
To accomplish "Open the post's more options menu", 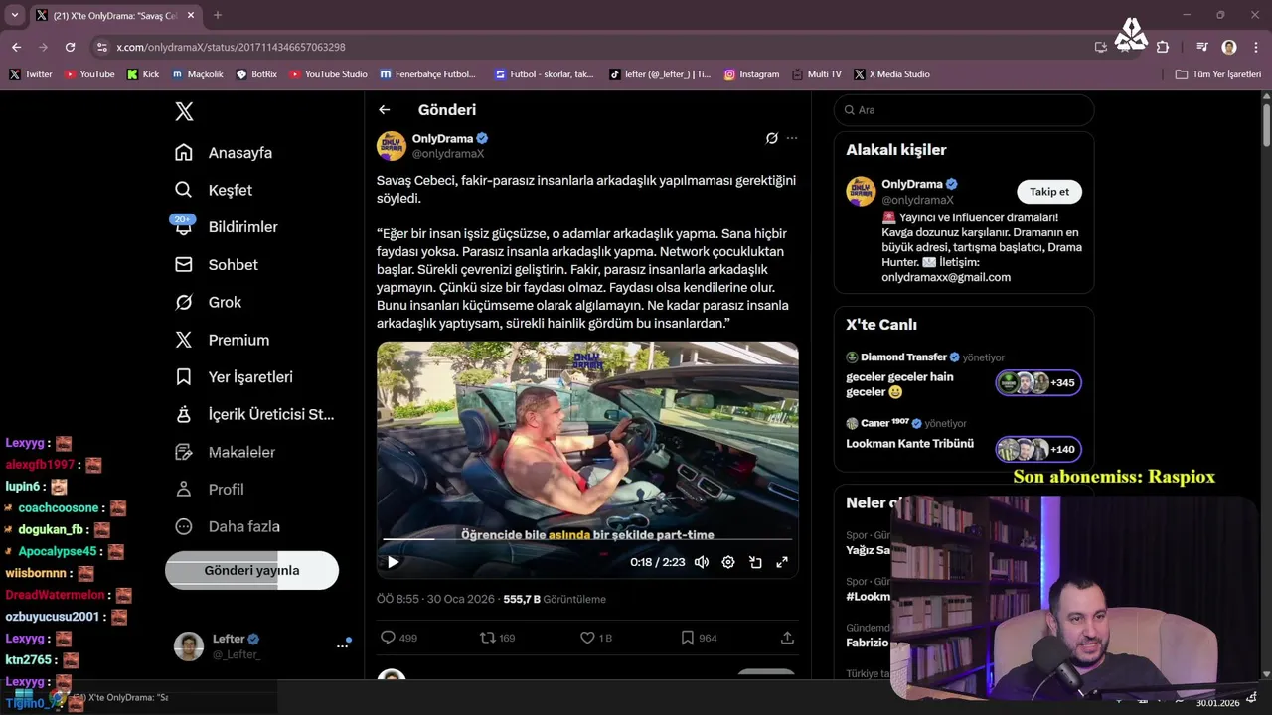I will click(792, 138).
